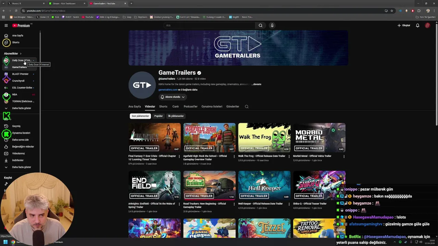438x246 pixels.
Task: Start voice search with microphone icon
Action: pyautogui.click(x=272, y=25)
